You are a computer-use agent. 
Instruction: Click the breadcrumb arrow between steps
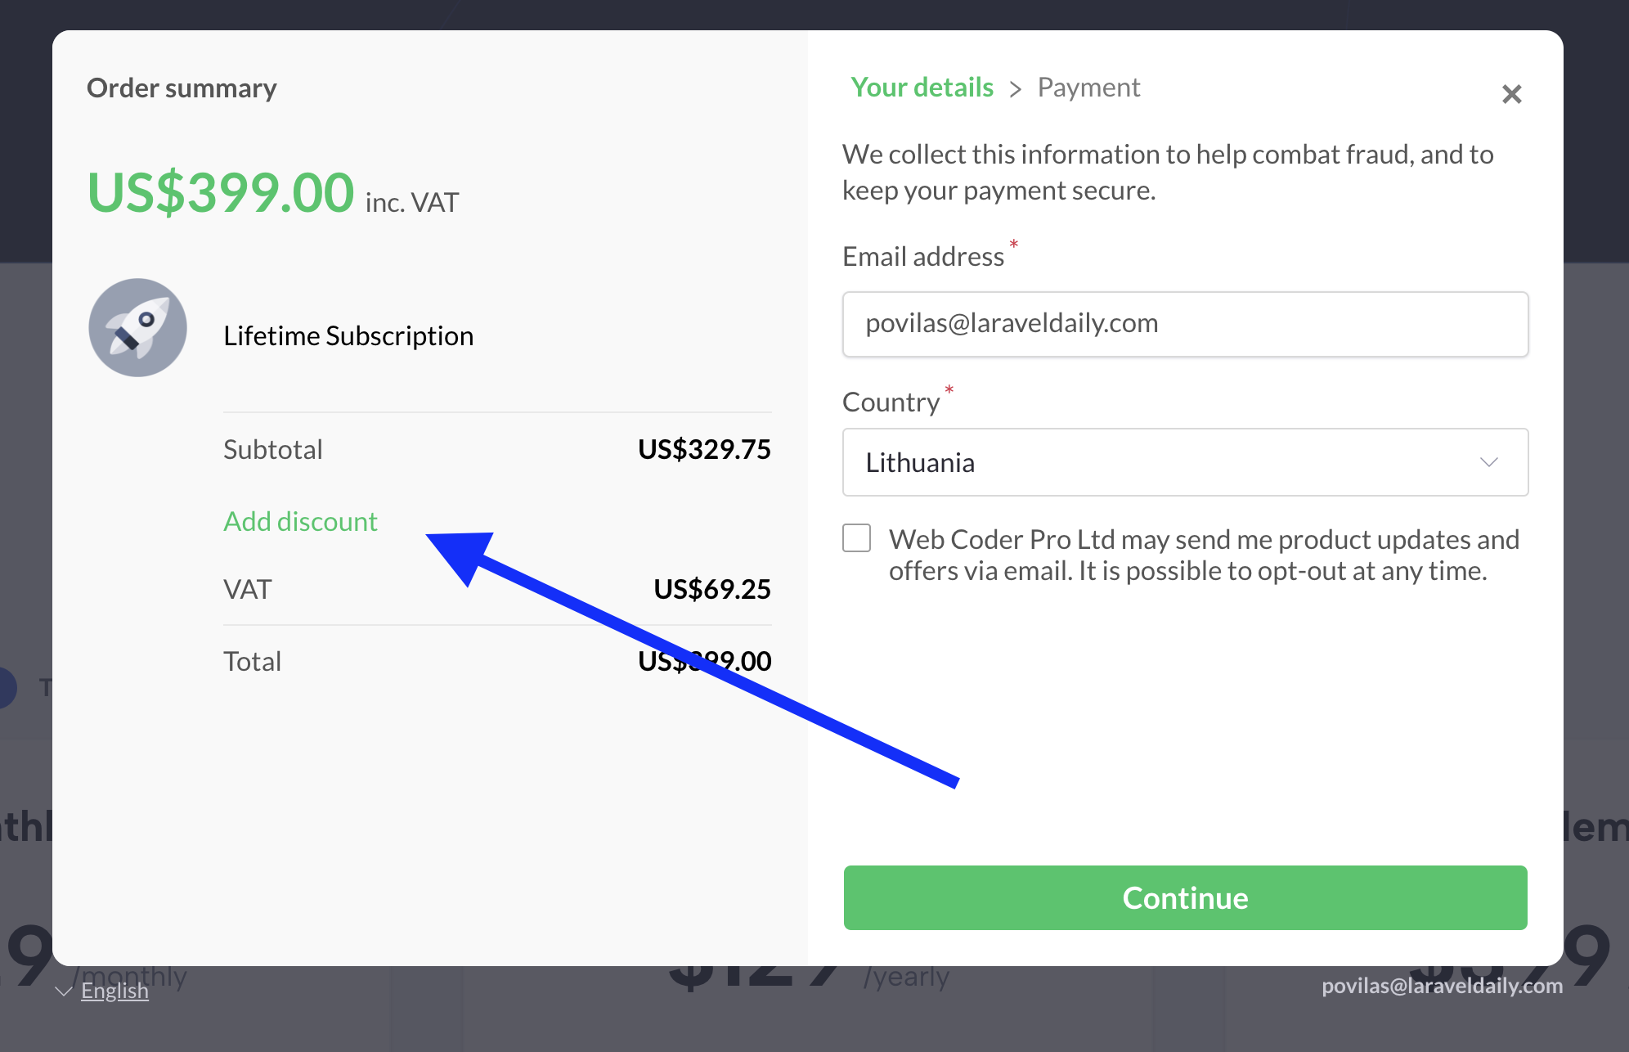click(1016, 89)
